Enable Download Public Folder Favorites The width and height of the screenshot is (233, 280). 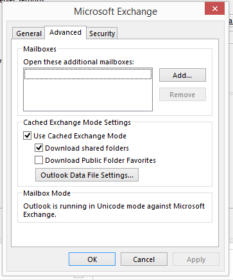pyautogui.click(x=39, y=160)
